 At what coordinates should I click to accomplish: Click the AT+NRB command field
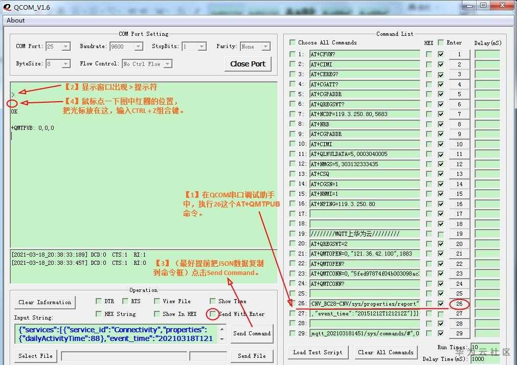[x=365, y=124]
